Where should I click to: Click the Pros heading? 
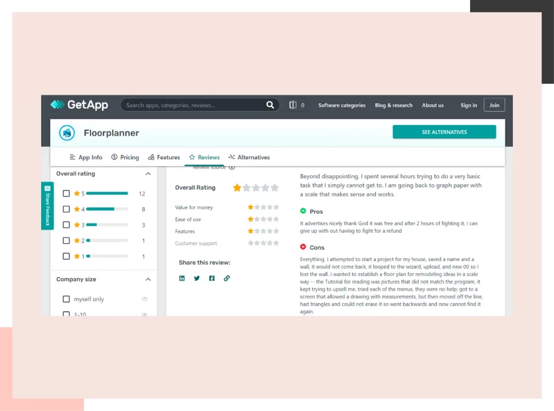316,212
